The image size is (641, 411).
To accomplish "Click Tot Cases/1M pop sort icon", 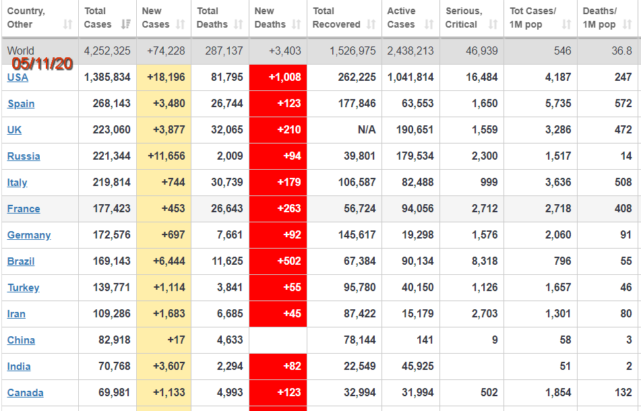I will tap(566, 24).
